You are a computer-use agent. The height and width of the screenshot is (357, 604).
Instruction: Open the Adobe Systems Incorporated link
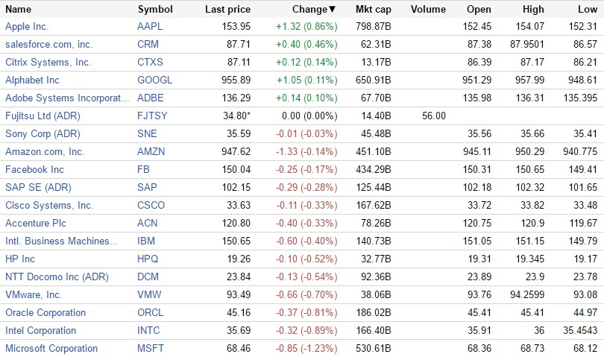67,98
